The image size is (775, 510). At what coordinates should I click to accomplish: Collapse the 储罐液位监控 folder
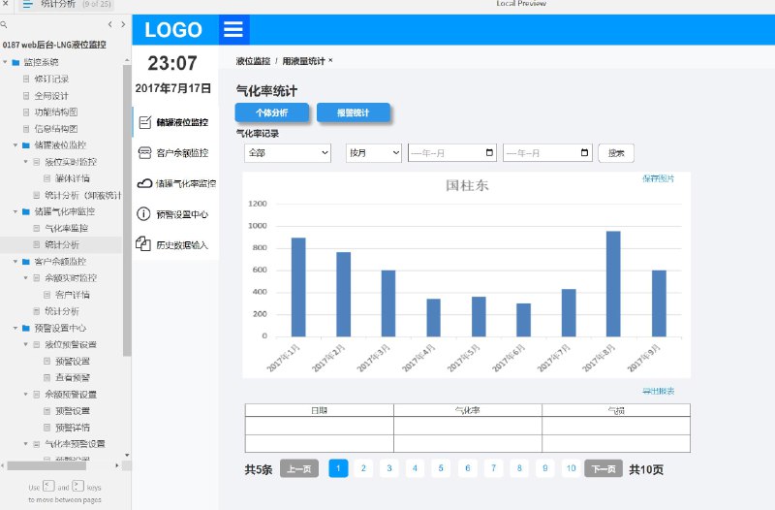15,144
